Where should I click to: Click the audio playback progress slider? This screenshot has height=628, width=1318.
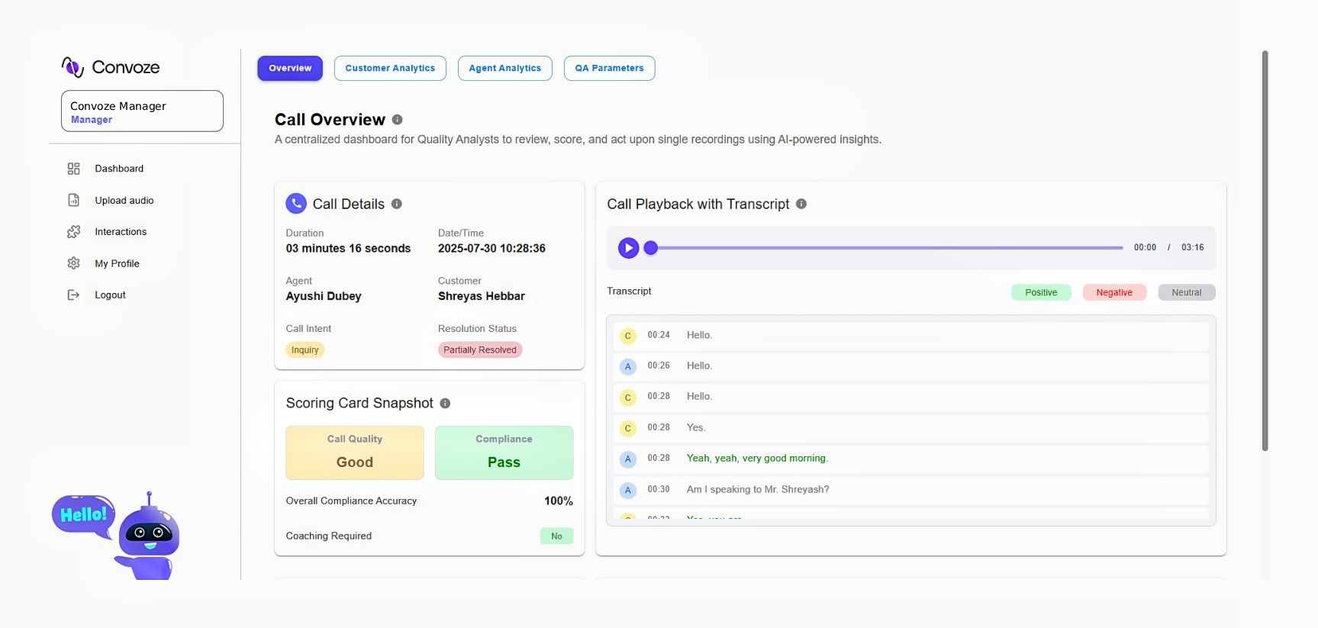coord(885,248)
